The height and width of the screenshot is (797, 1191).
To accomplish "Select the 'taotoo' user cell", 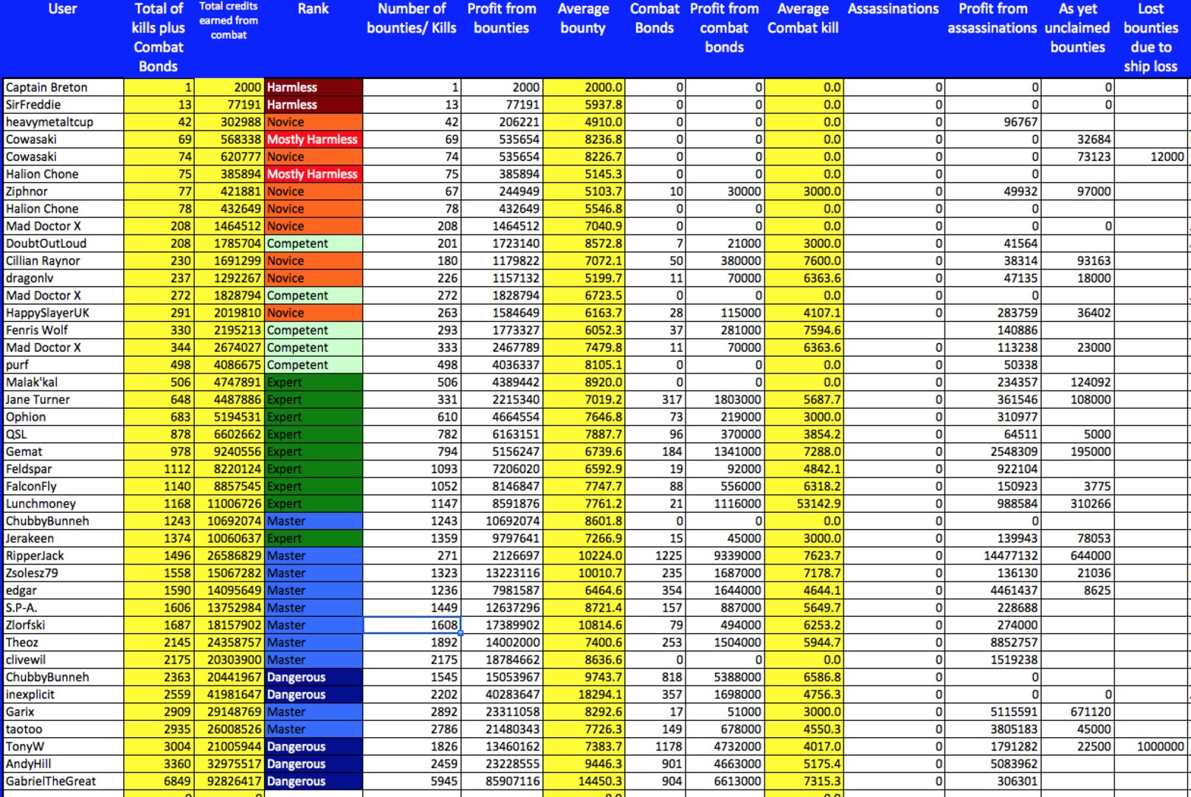I will 63,729.
